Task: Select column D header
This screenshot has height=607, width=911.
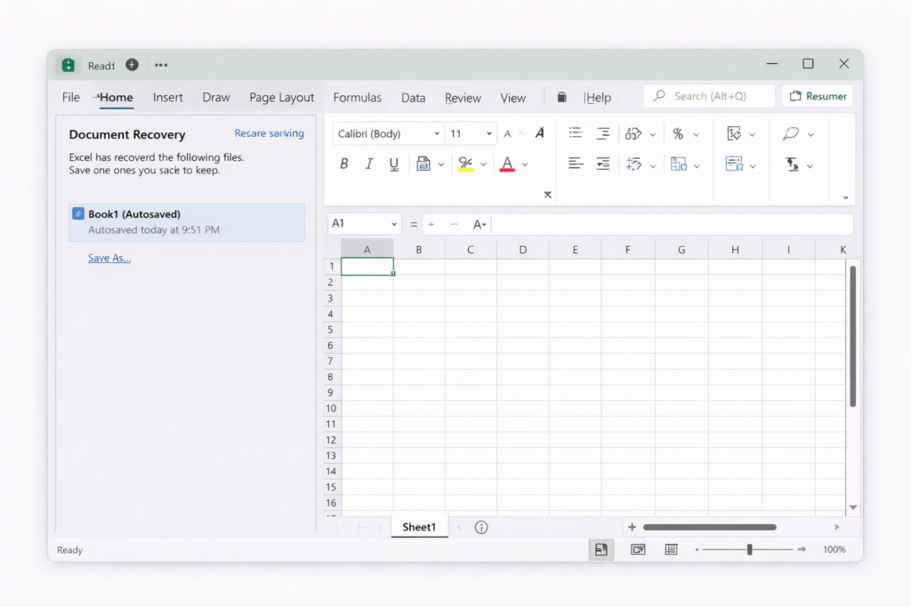Action: tap(523, 250)
